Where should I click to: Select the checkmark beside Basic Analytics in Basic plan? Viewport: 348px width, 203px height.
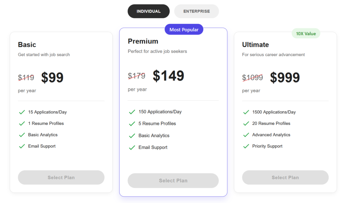click(22, 134)
